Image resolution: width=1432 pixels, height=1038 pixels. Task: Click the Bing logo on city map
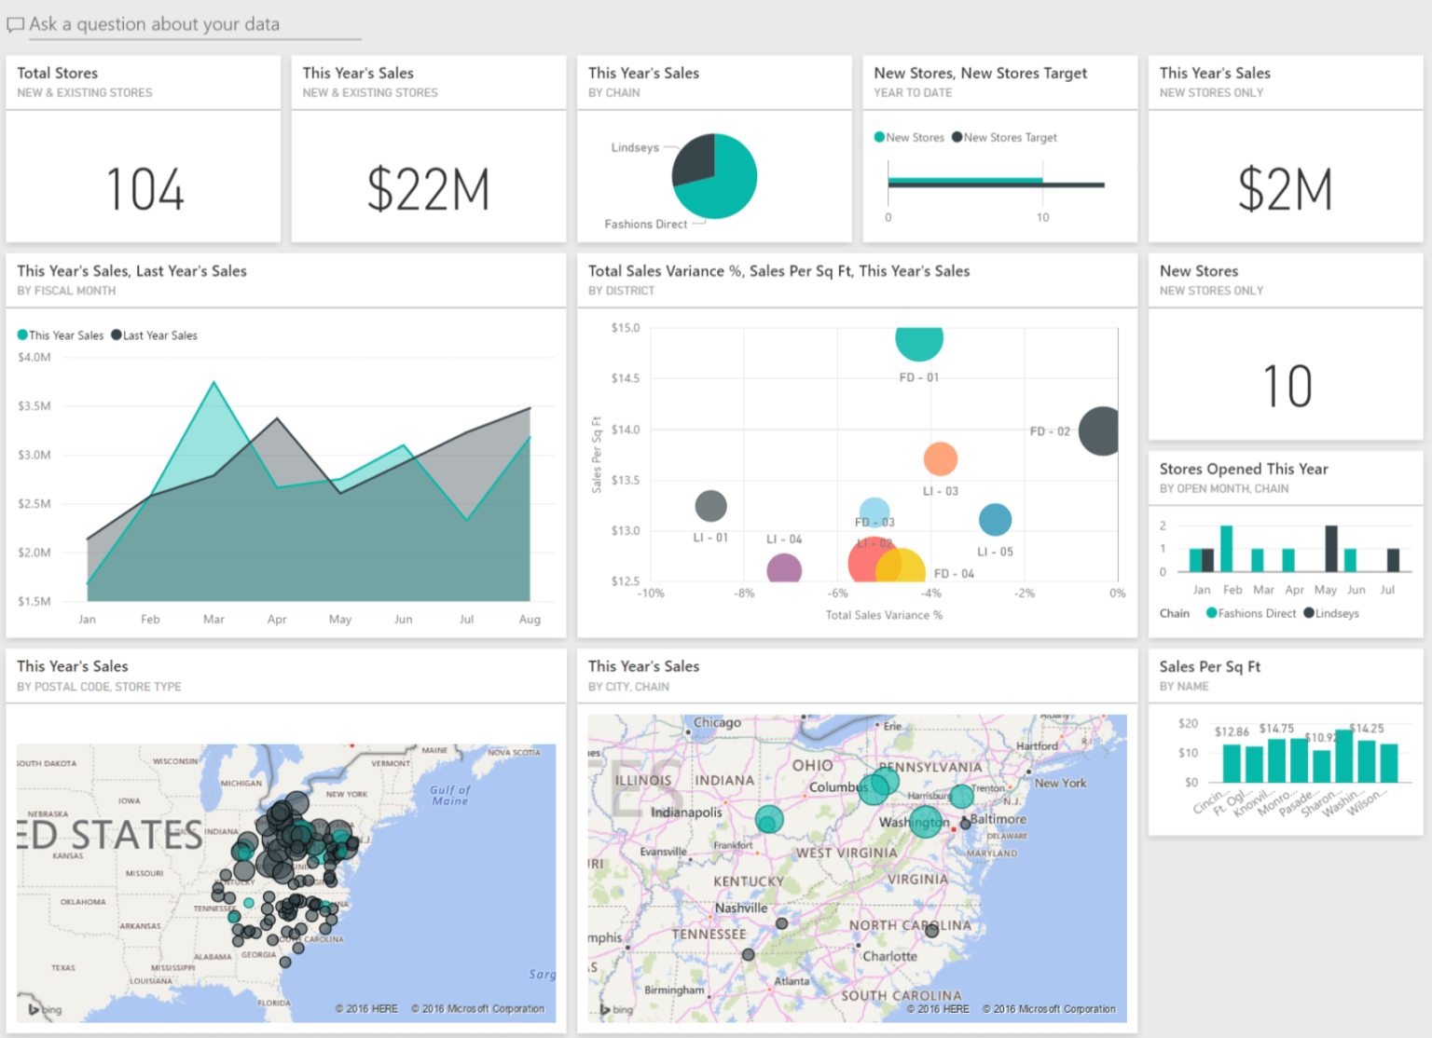(x=616, y=1009)
